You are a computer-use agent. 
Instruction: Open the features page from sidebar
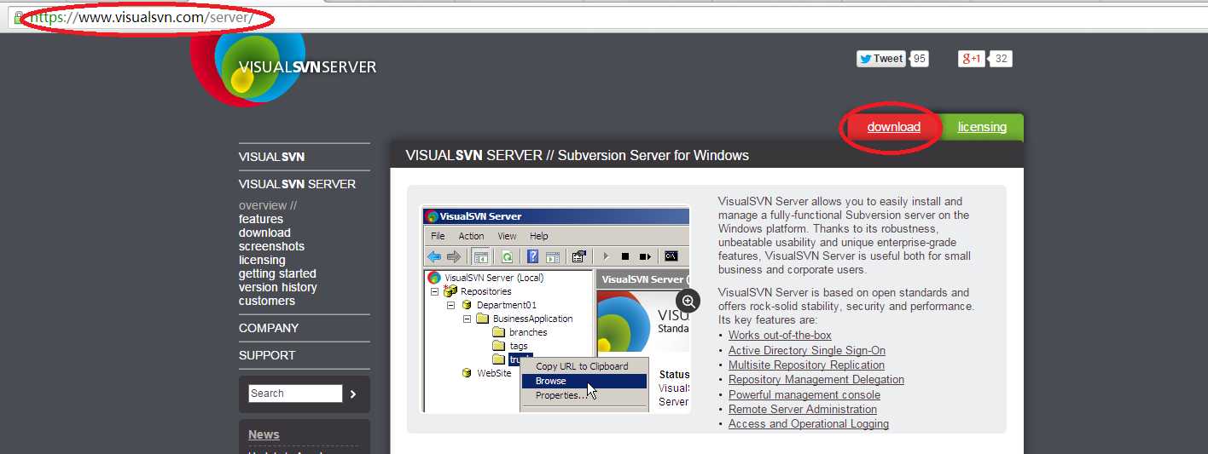point(261,219)
